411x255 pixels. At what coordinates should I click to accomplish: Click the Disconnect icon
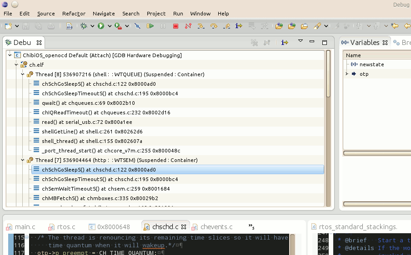pyautogui.click(x=188, y=26)
